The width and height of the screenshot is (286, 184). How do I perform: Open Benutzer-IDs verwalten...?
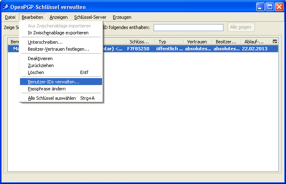click(61, 82)
